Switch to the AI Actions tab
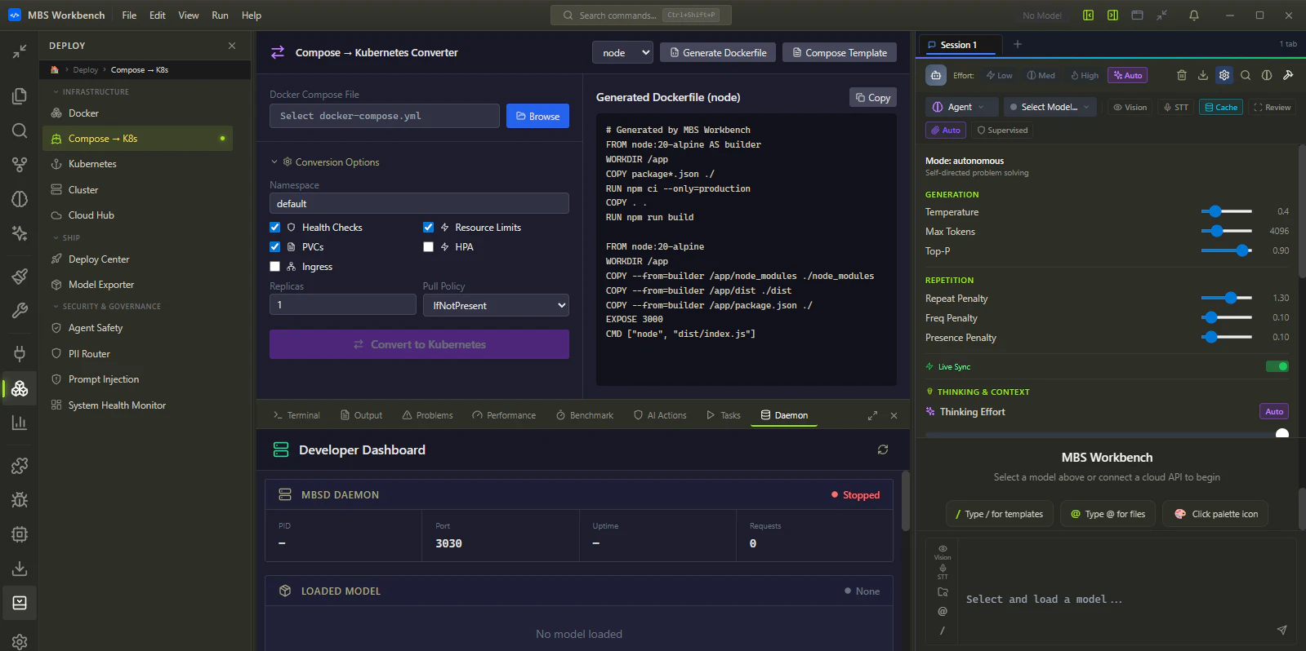 click(660, 415)
